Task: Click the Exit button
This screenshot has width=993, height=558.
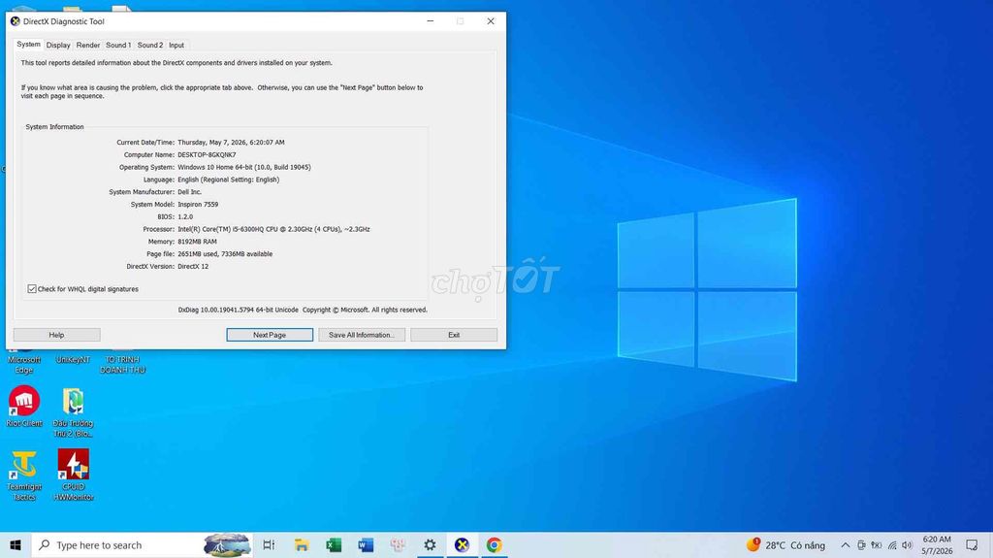Action: pos(454,335)
